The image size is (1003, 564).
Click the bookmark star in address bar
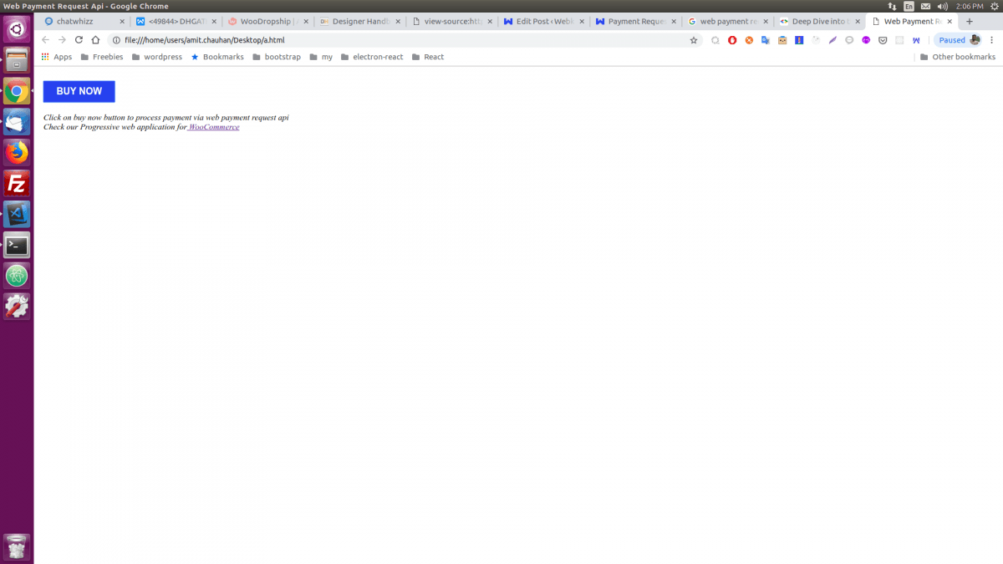[x=694, y=39]
